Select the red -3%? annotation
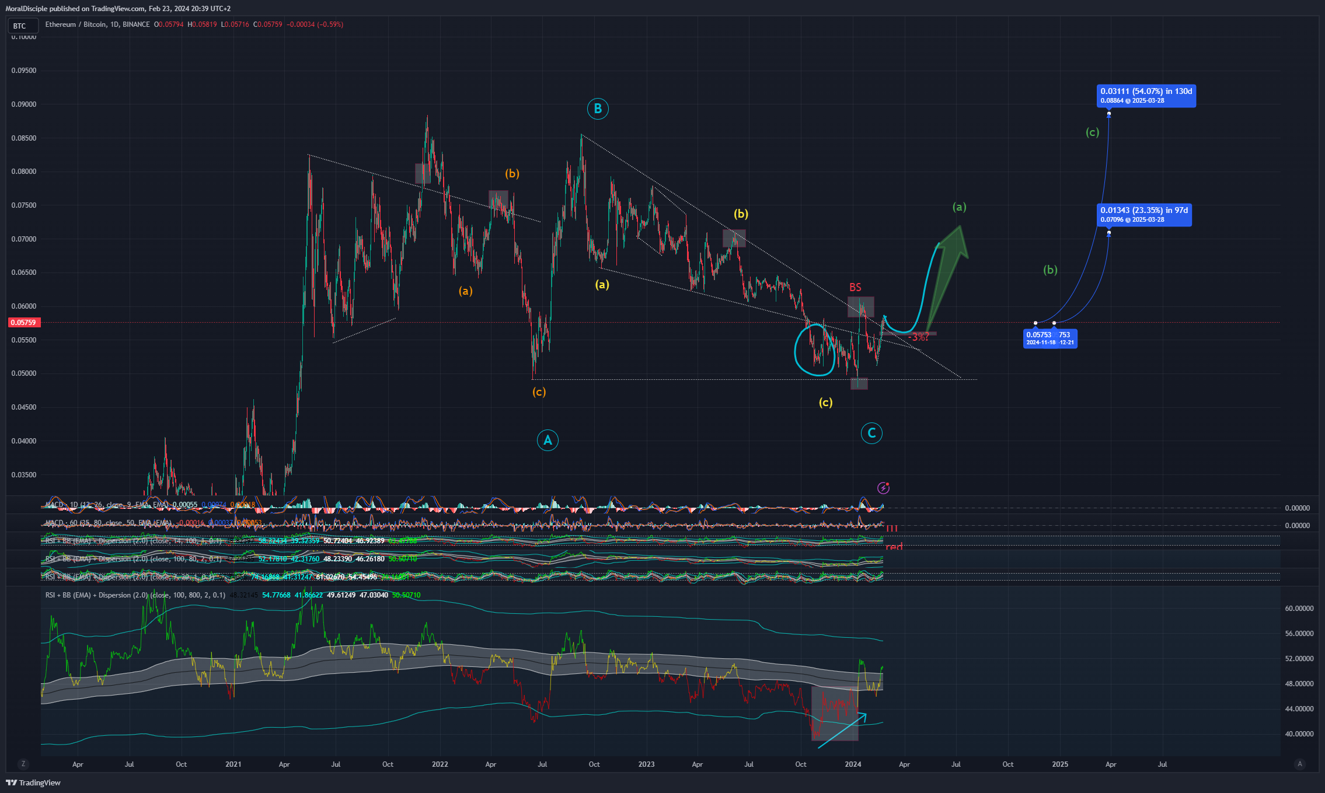1325x793 pixels. (918, 337)
